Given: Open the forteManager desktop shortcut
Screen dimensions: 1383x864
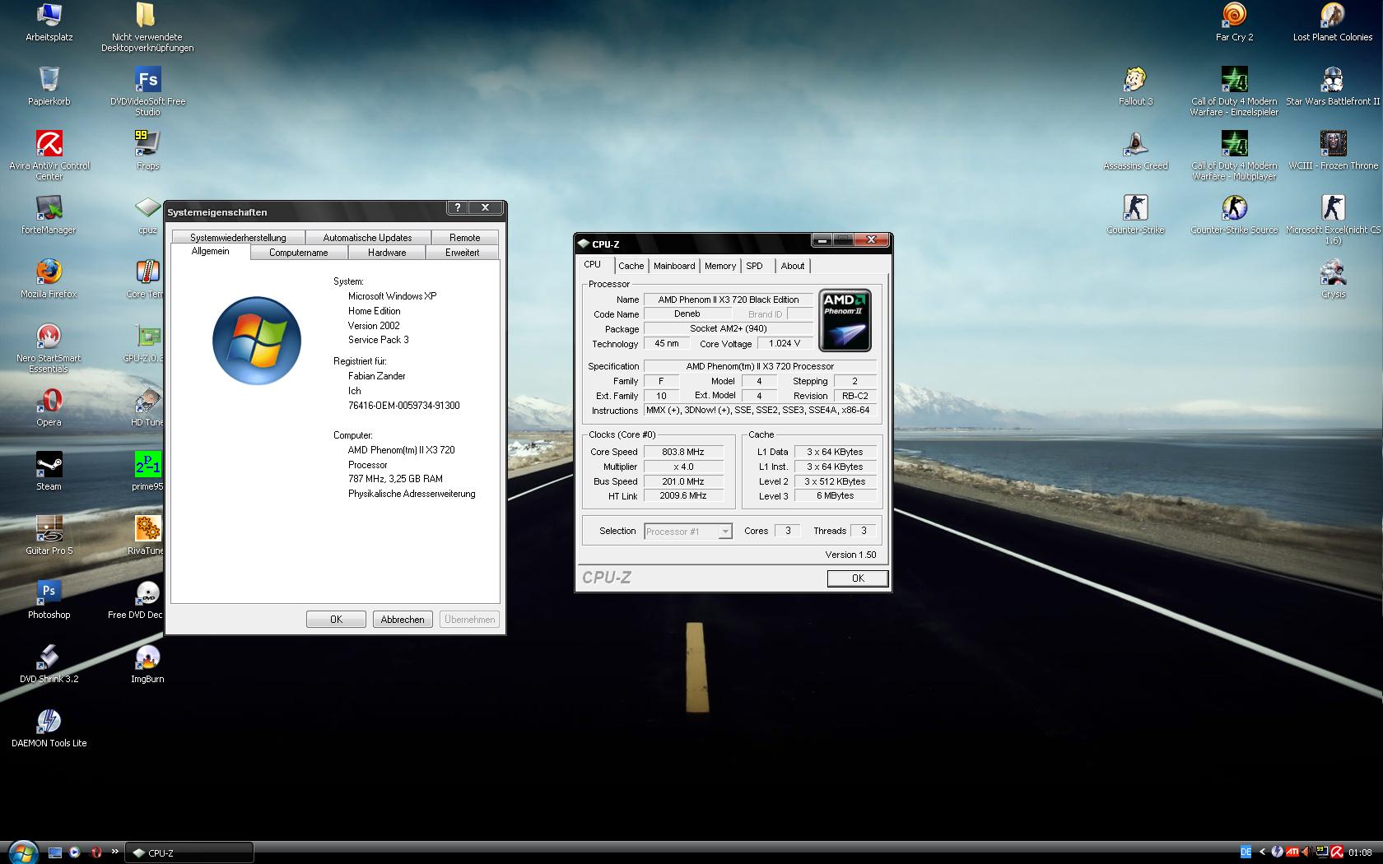Looking at the screenshot, I should click(x=49, y=215).
